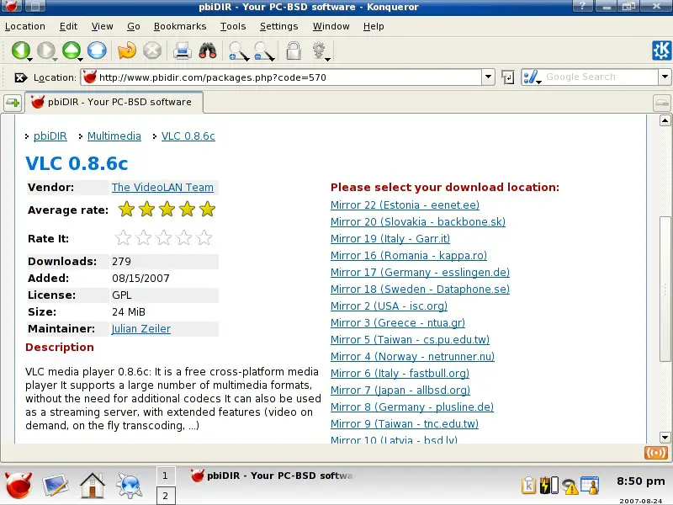
Task: Click the What's This help button in title bar
Action: click(583, 6)
